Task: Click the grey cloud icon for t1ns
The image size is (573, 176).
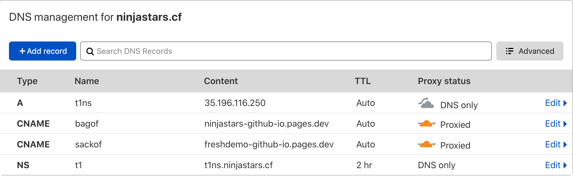Action: coord(426,103)
